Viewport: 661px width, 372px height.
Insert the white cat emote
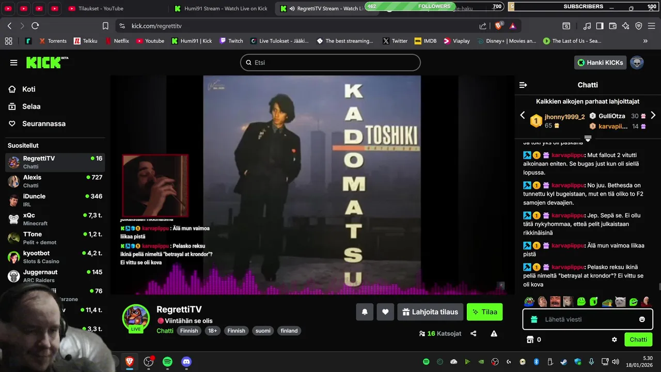[620, 302]
